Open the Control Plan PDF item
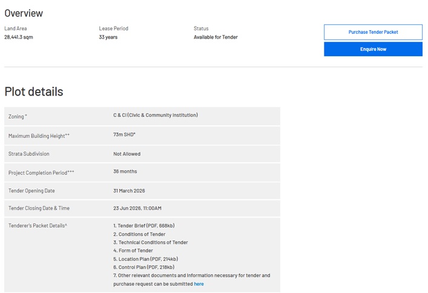This screenshot has height=293, width=428. 144,267
